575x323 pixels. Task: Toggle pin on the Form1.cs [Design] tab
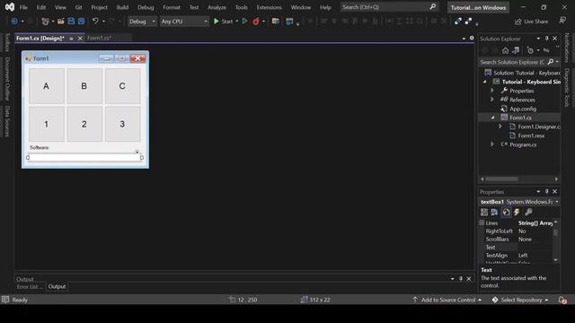point(71,38)
